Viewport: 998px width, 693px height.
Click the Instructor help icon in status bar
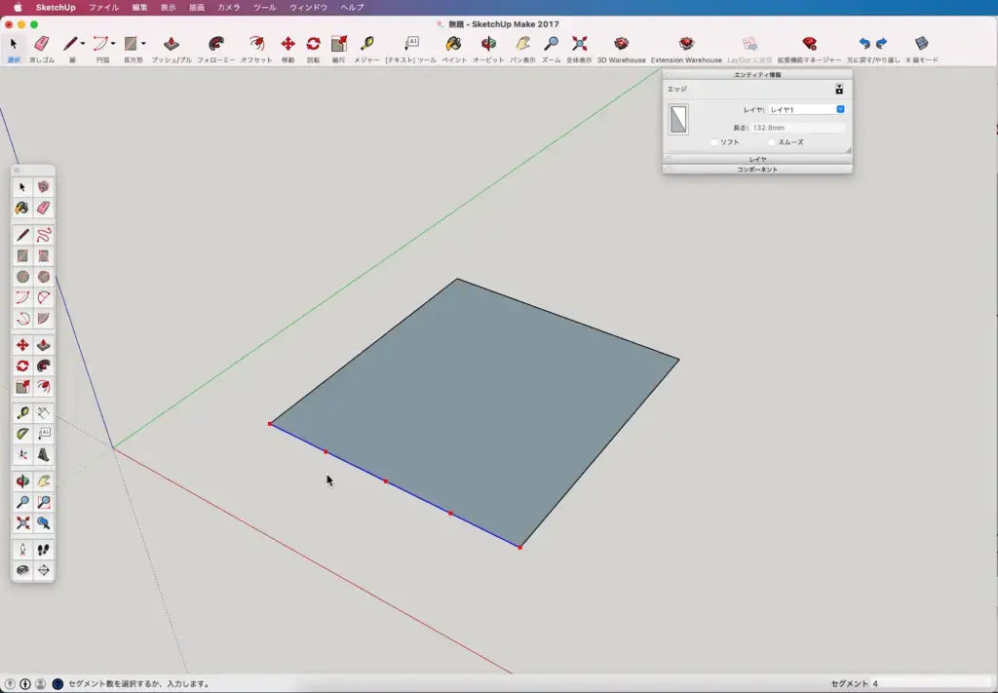coord(58,684)
